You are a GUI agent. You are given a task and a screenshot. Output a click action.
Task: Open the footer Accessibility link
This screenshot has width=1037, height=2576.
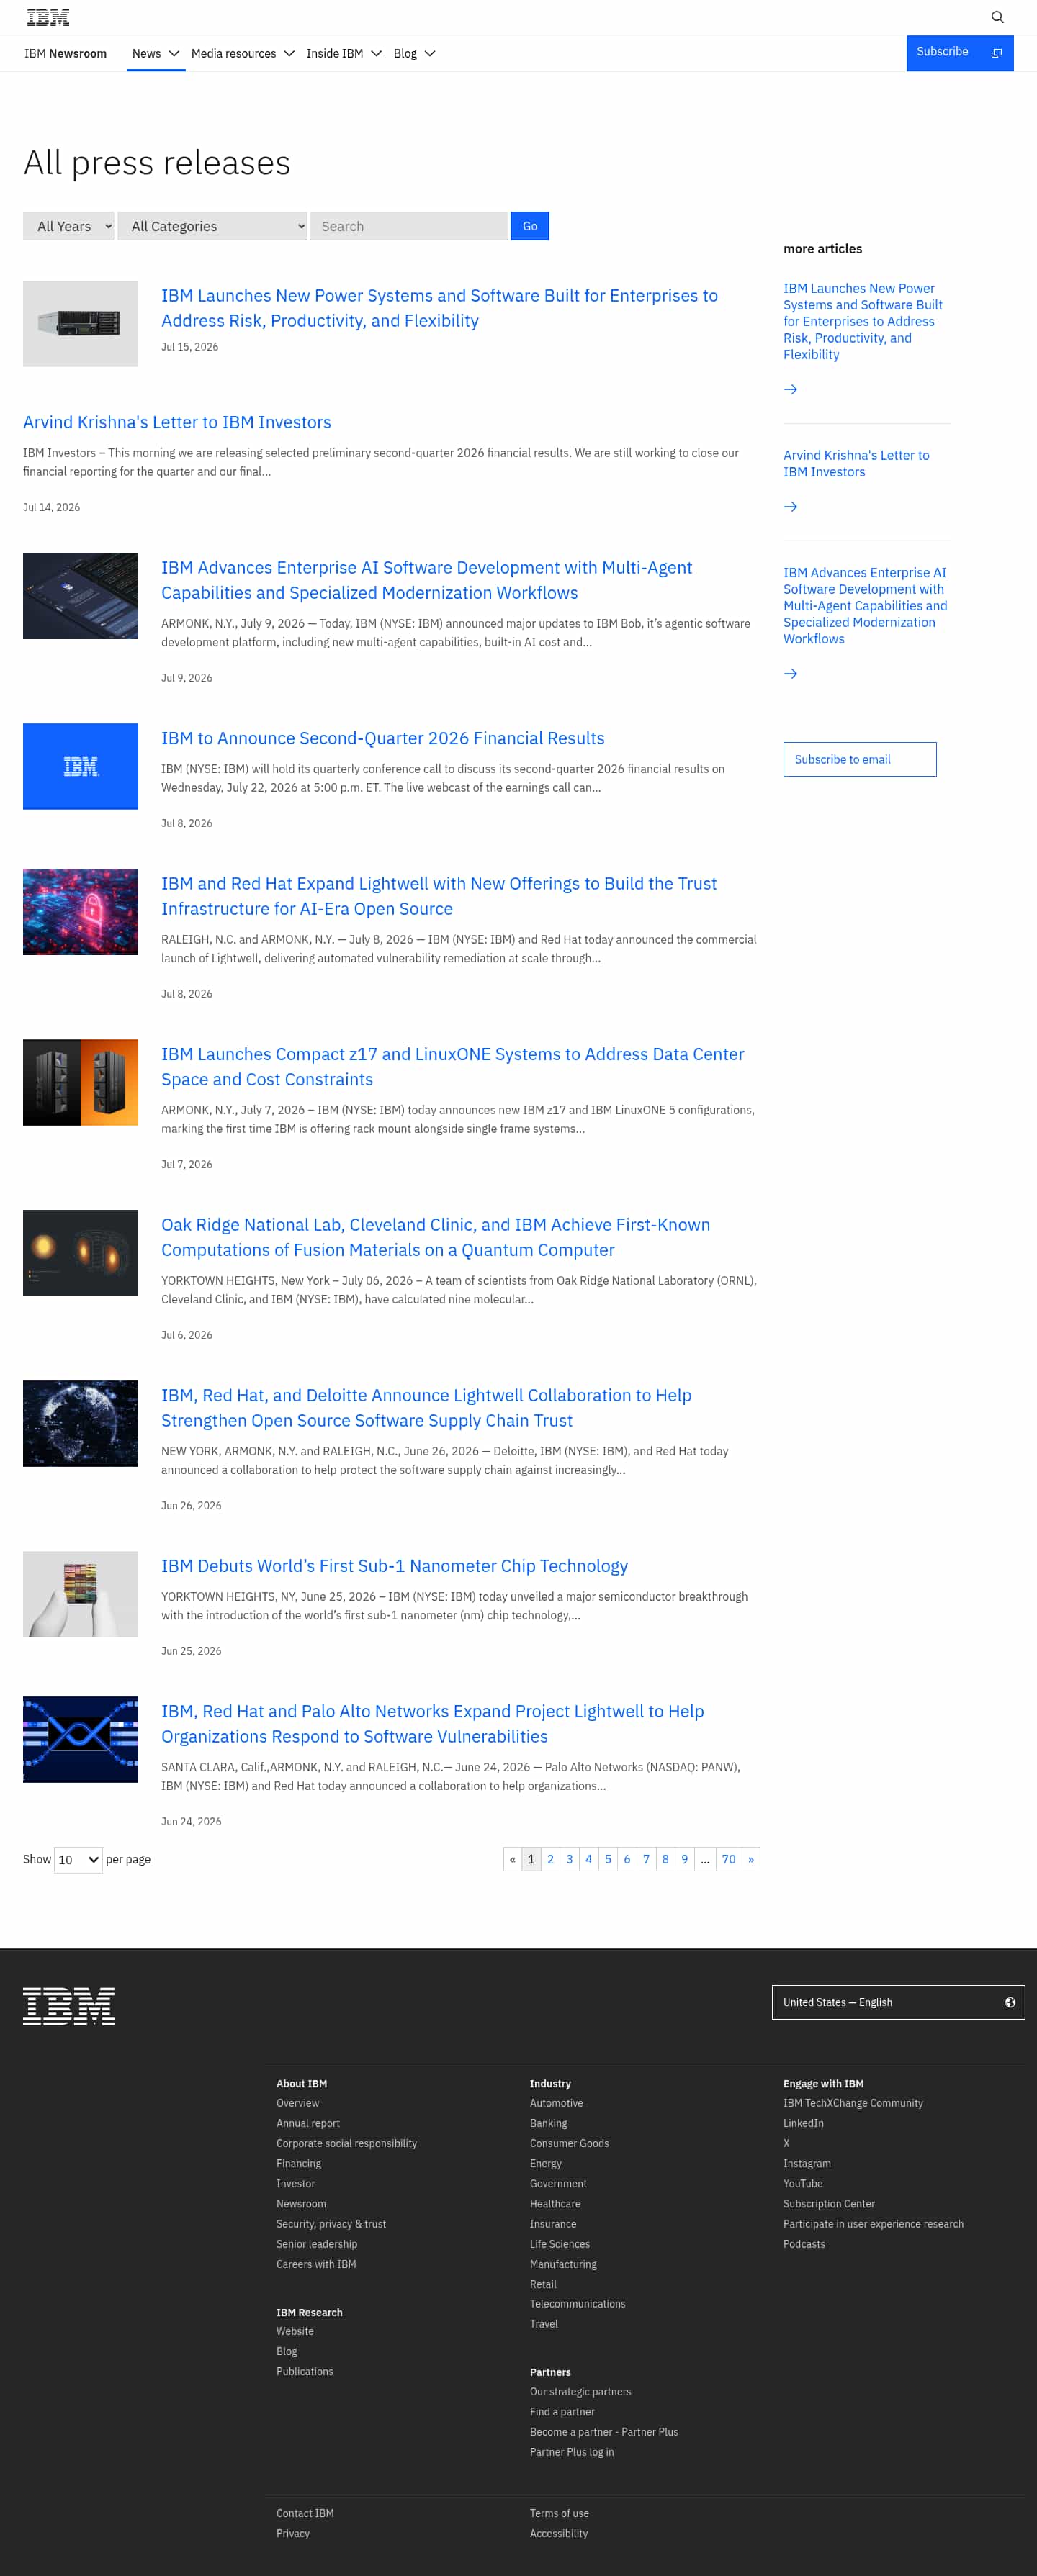(559, 2533)
